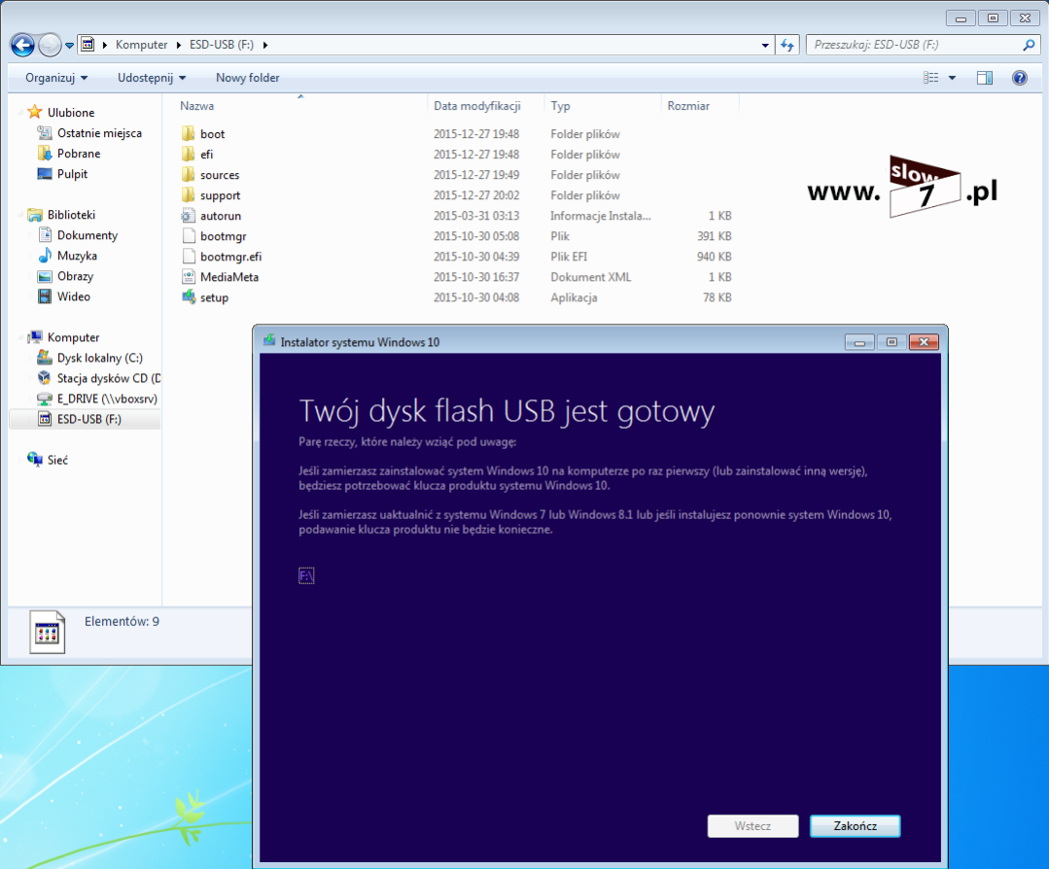Focus the Przeszukaj: ESD-USB search field
This screenshot has width=1049, height=869.
[913, 45]
